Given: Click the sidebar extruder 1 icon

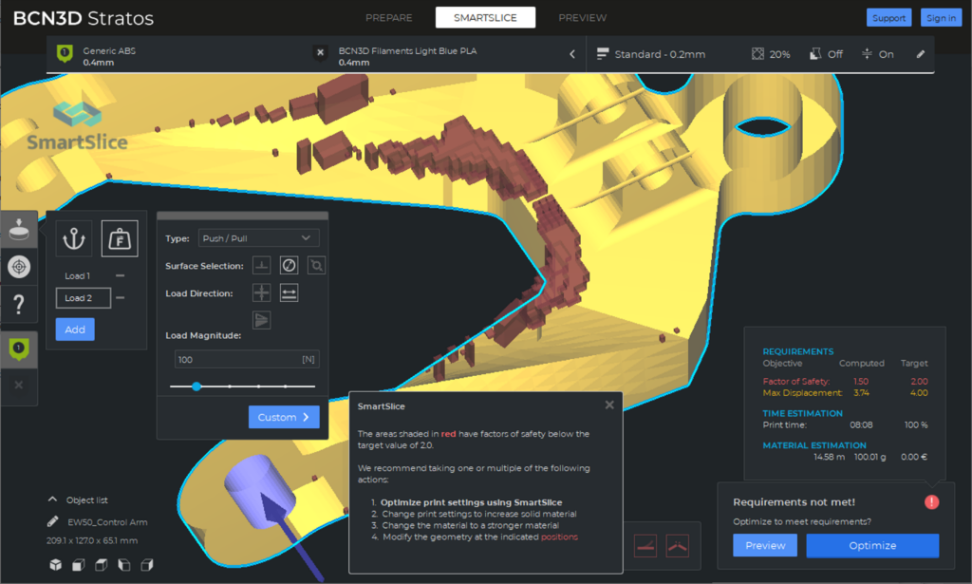Looking at the screenshot, I should point(19,349).
